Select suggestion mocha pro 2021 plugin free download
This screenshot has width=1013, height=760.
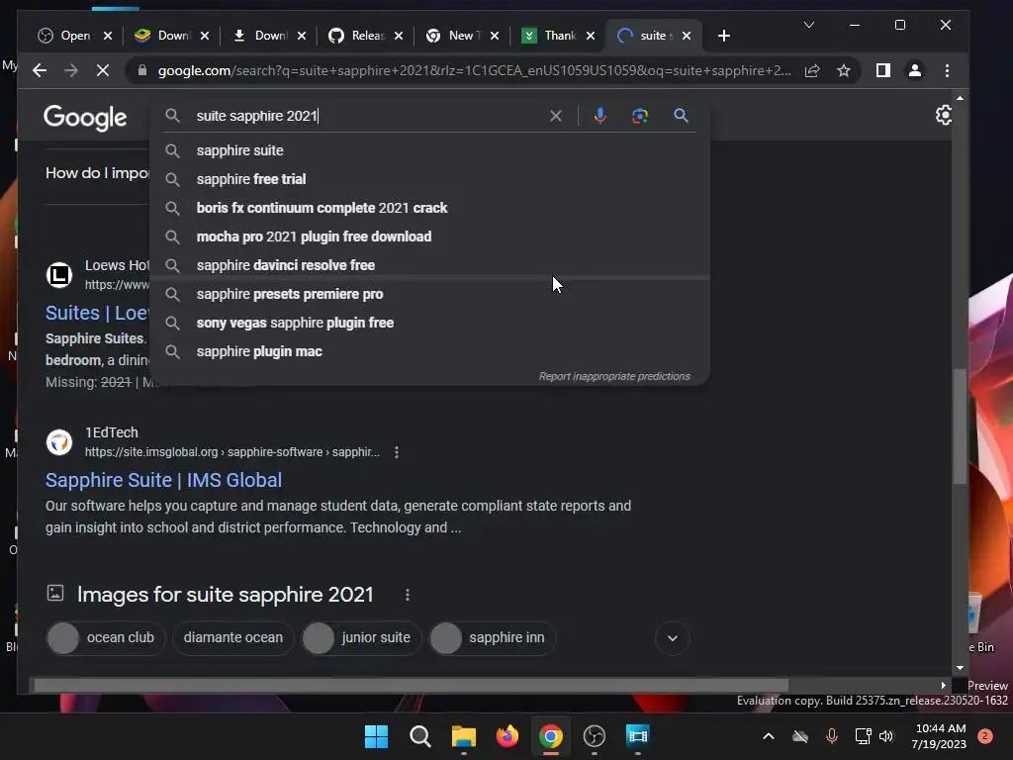[x=429, y=237]
